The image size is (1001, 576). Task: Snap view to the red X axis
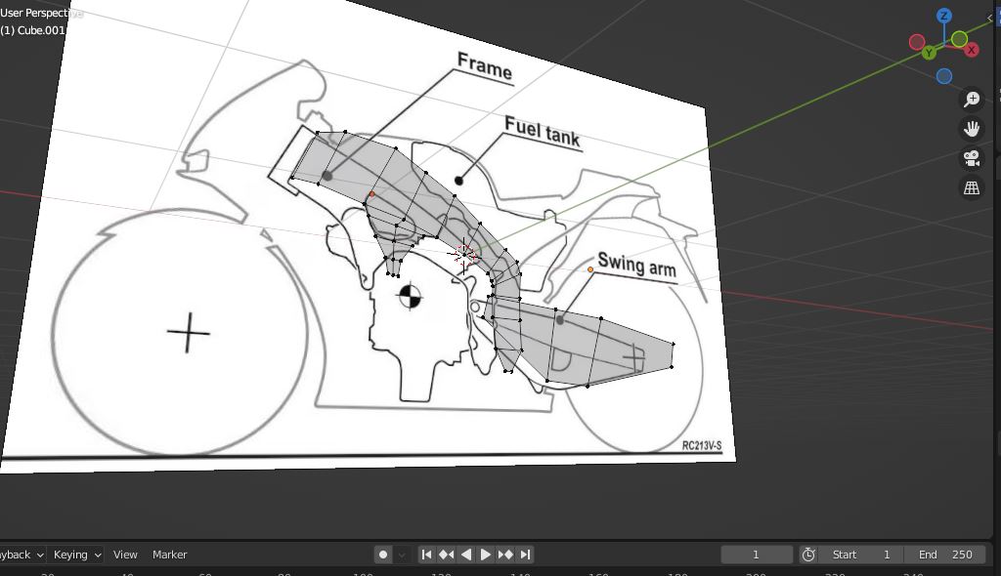972,49
